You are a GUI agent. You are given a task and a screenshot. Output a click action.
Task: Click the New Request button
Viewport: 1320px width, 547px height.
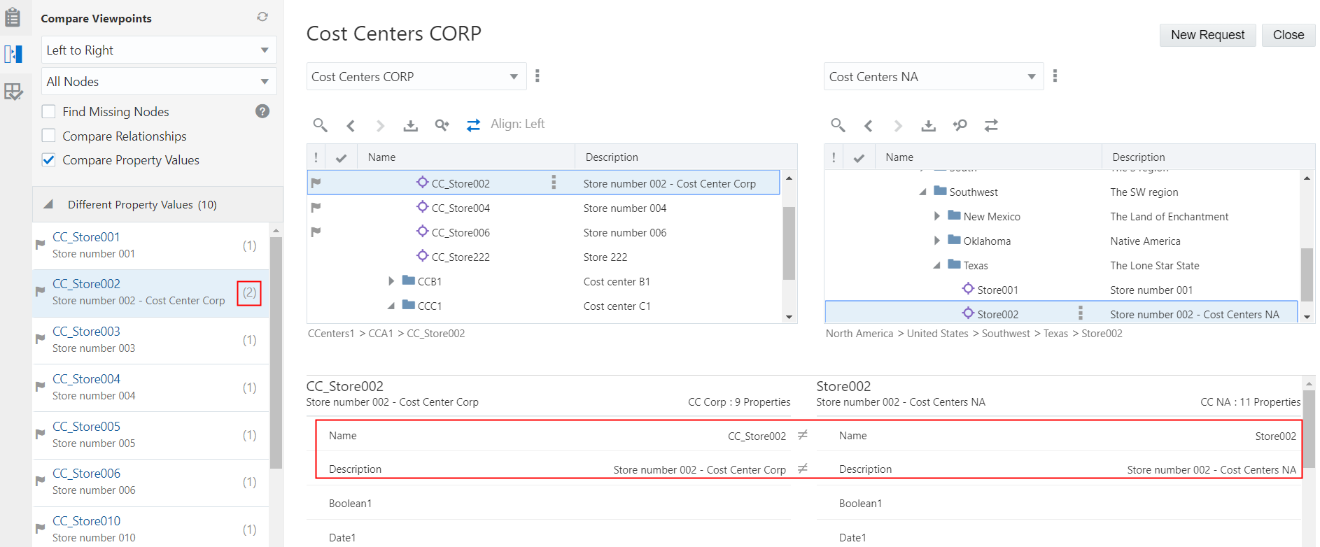(x=1207, y=35)
